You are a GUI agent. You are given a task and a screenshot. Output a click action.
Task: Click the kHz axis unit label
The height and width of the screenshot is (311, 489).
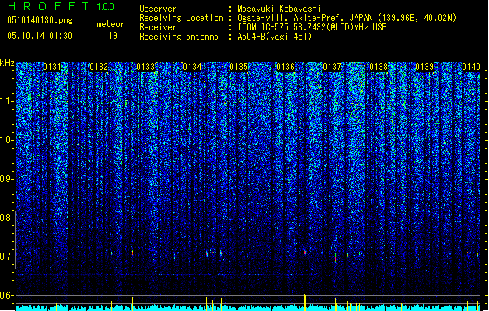coord(7,63)
